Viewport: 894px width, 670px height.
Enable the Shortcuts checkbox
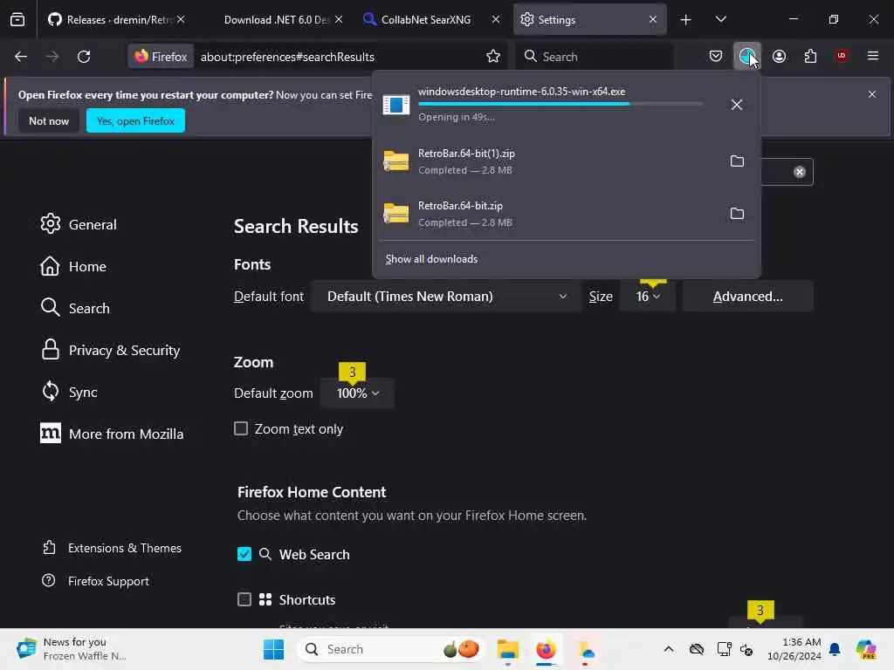click(244, 599)
